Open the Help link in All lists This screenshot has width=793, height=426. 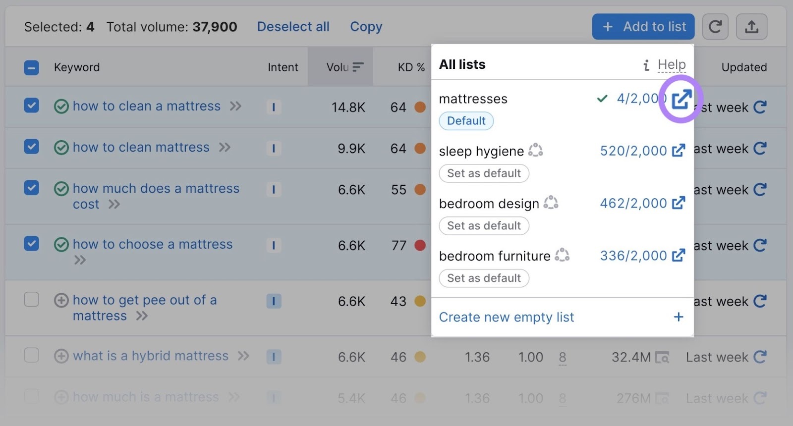(672, 65)
